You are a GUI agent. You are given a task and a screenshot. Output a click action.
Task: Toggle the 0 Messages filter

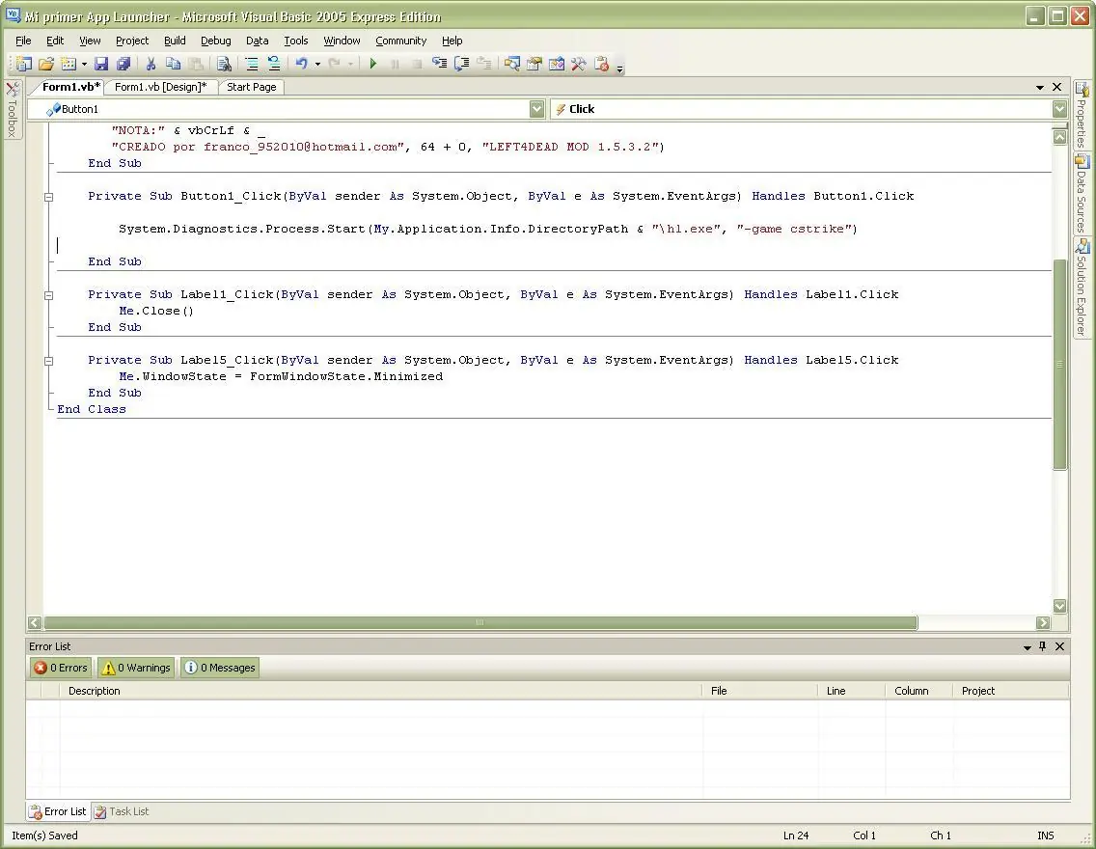point(220,668)
